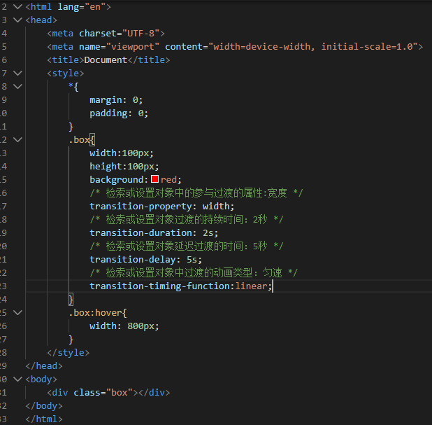Click the comment ending with 时间: 5秒
Viewport: 432px width, 425px height.
(186, 246)
